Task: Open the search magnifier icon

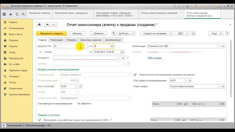Action: (x=23, y=14)
